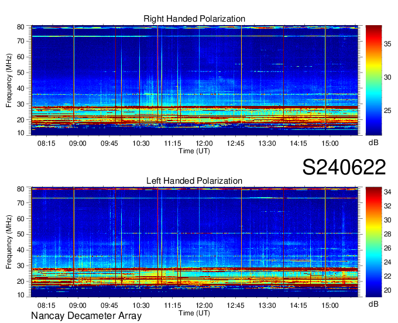Click the 09:00 tick under Right Handed plot
This screenshot has width=398, height=323.
tap(78, 143)
